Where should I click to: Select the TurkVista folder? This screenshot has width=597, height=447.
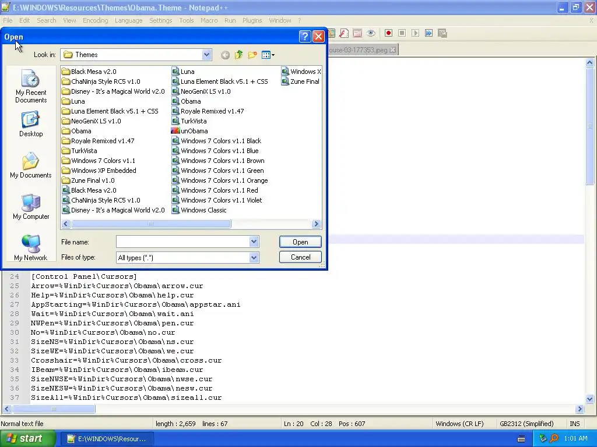click(x=79, y=151)
